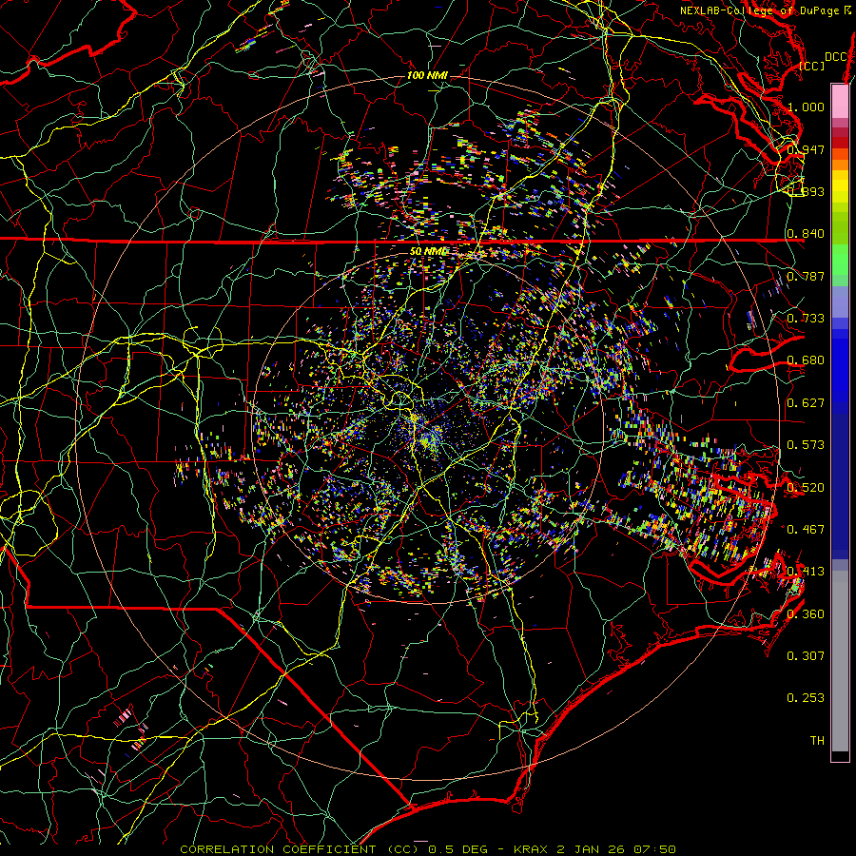Click the DCC product label above legend
This screenshot has width=856, height=856.
pyautogui.click(x=835, y=57)
